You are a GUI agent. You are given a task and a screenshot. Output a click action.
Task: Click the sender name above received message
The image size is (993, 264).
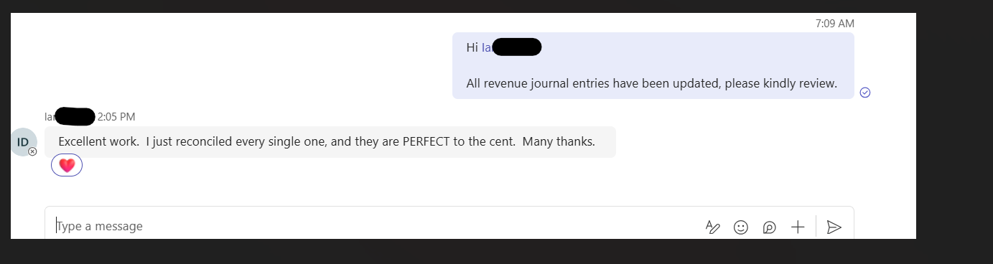pyautogui.click(x=70, y=116)
